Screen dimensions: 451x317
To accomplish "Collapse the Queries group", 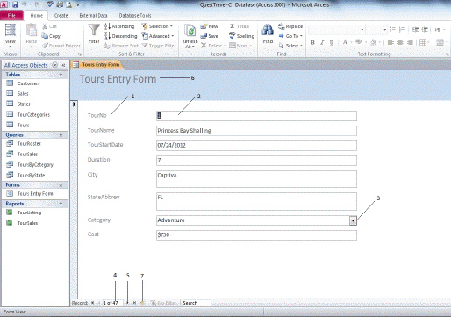I will pos(61,135).
